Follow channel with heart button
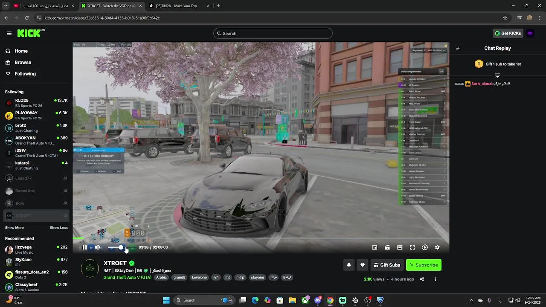Viewport: 546px width, 307px height. point(363,265)
